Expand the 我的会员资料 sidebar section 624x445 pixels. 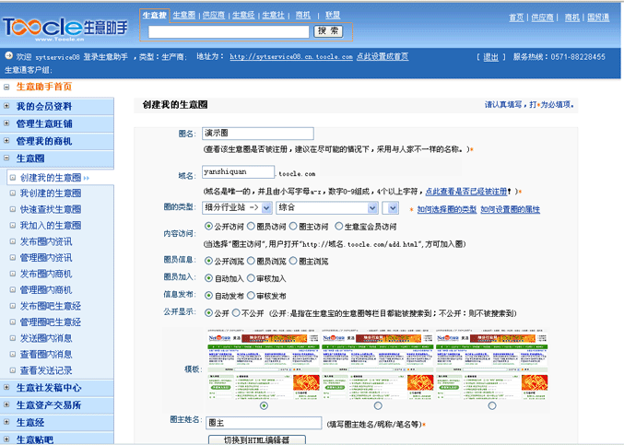click(x=7, y=106)
